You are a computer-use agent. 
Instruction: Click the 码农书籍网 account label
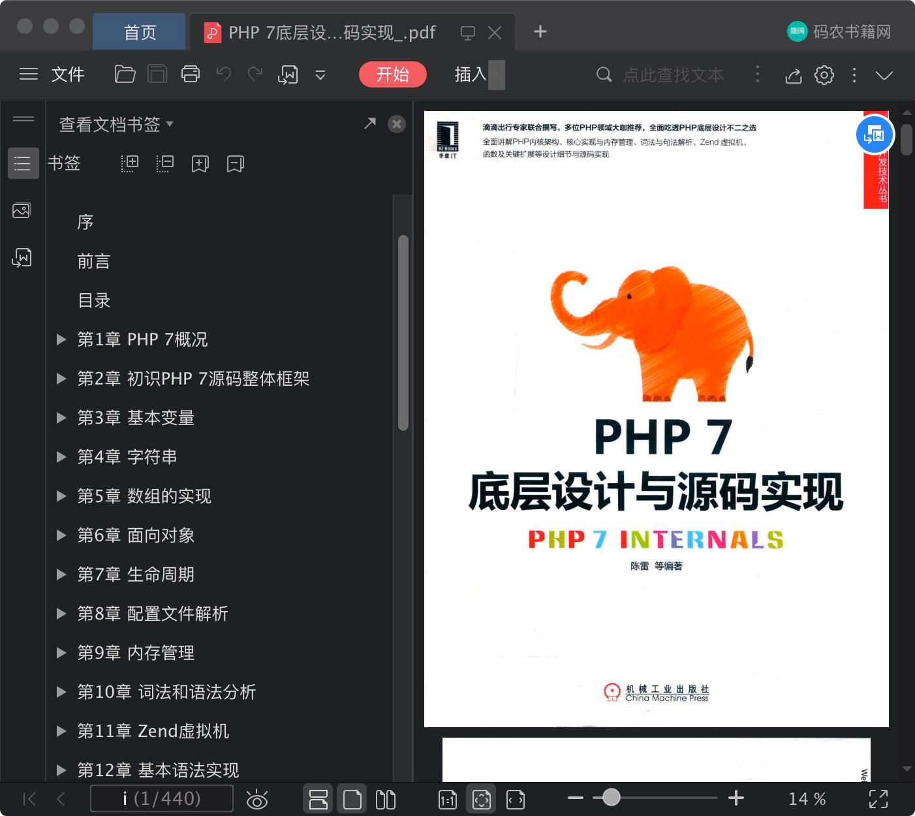[x=852, y=31]
